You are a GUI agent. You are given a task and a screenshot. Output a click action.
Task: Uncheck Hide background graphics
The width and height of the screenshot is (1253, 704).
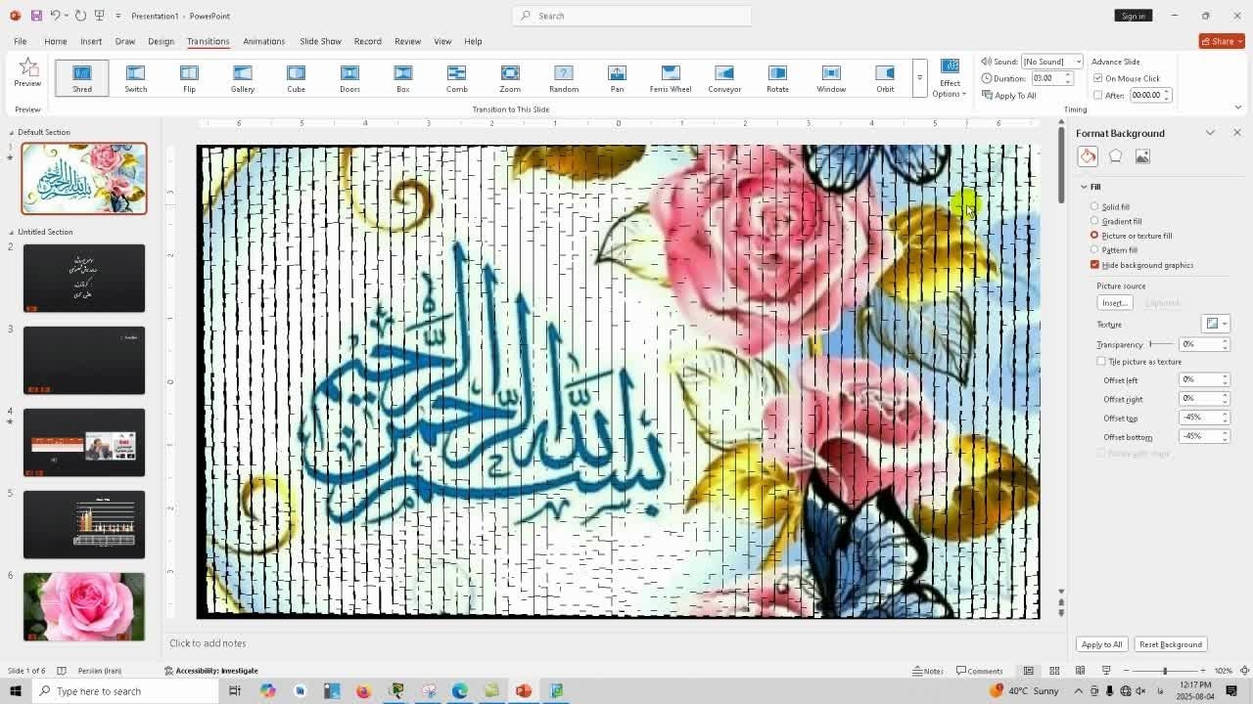tap(1094, 265)
